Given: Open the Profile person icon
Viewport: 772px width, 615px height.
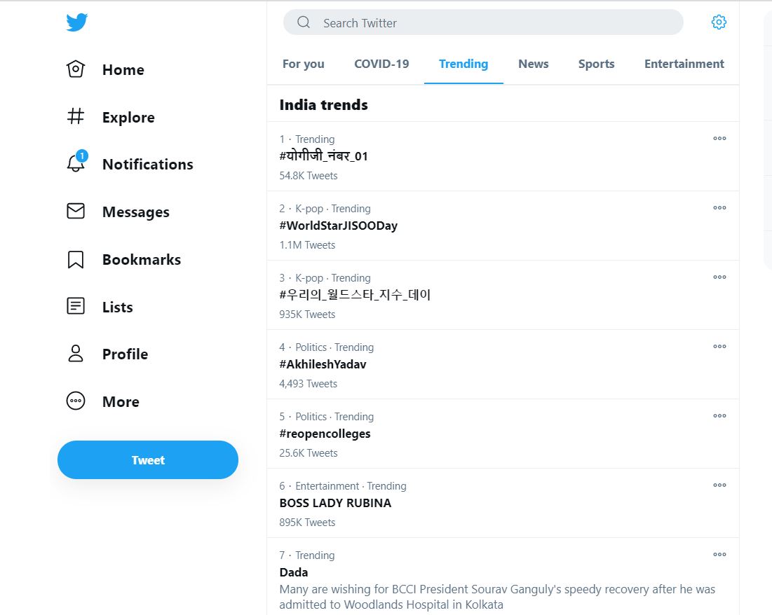Looking at the screenshot, I should click(x=76, y=354).
